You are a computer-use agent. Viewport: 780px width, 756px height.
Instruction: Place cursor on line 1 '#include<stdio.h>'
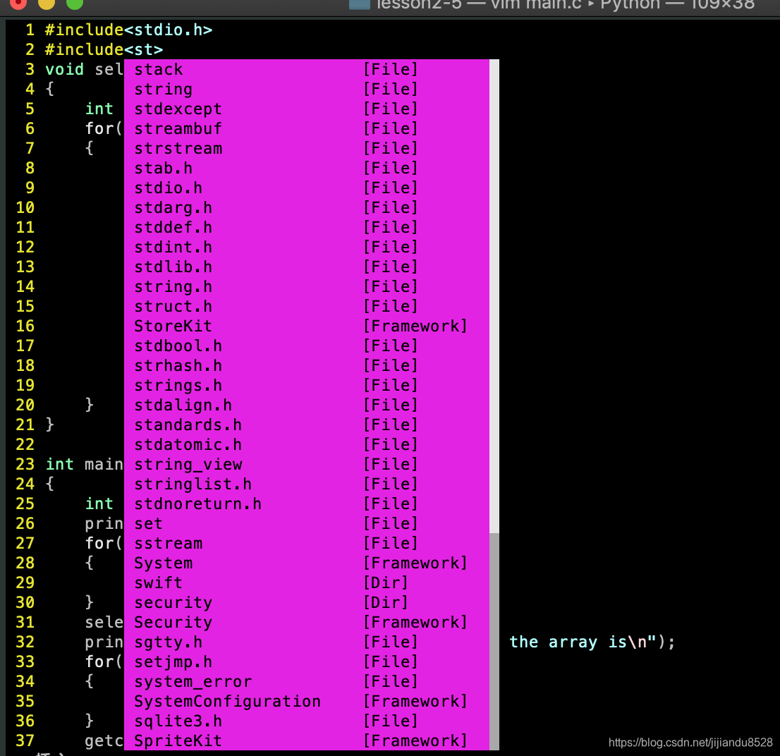tap(128, 30)
